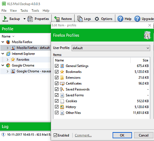Click the Google Chrome profile icon
Image resolution: width=154 pixels, height=141 pixels.
click(x=13, y=71)
